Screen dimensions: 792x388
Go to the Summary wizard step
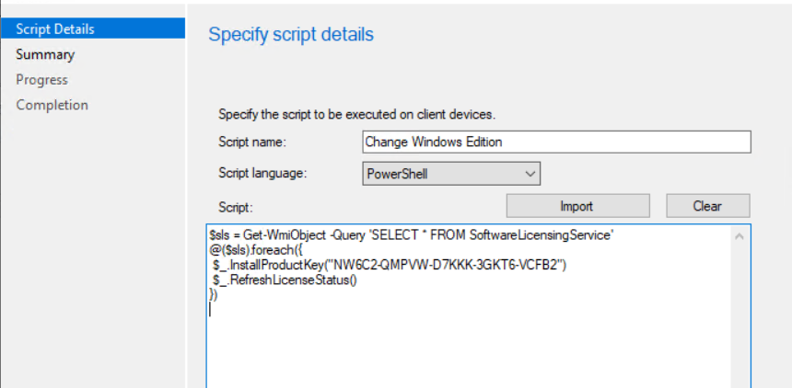[45, 54]
